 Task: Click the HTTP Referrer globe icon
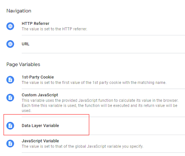(10, 26)
